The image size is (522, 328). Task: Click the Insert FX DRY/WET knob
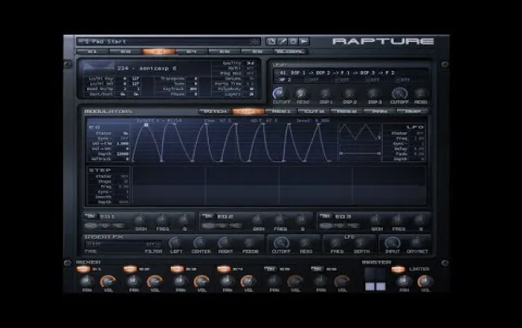pyautogui.click(x=417, y=243)
